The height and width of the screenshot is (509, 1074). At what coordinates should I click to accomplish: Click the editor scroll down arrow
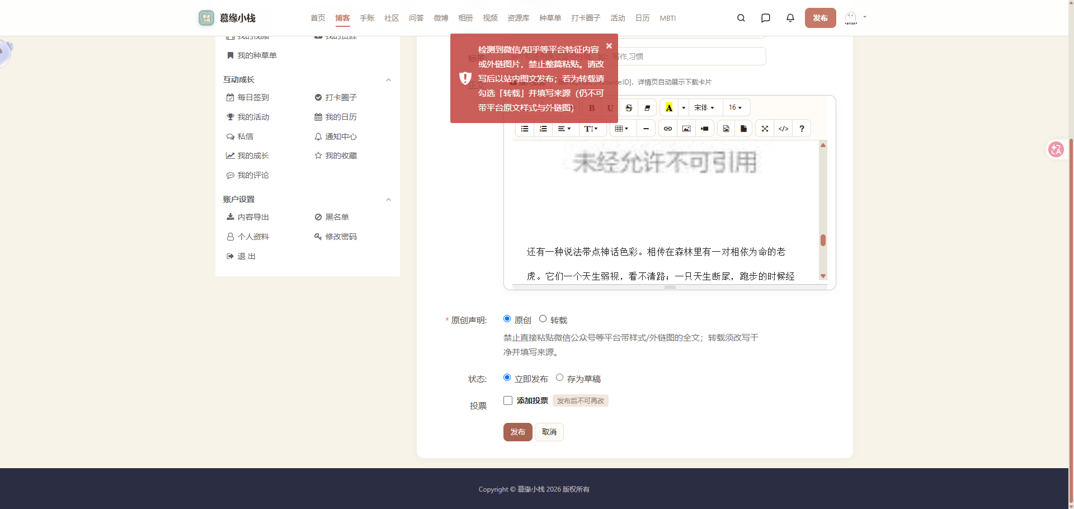pos(823,276)
